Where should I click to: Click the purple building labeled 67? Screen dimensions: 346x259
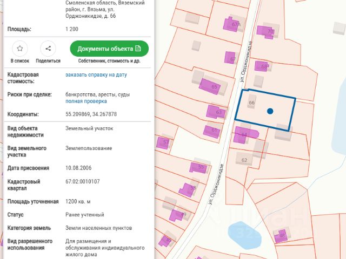point(230,58)
